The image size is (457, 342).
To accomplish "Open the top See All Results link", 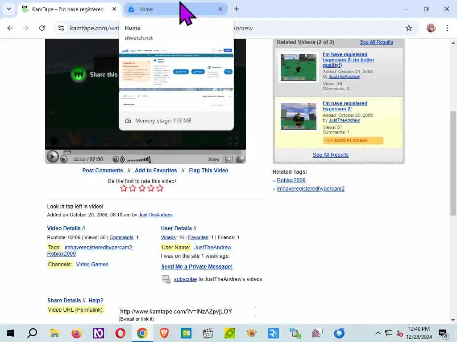I will tap(376, 42).
